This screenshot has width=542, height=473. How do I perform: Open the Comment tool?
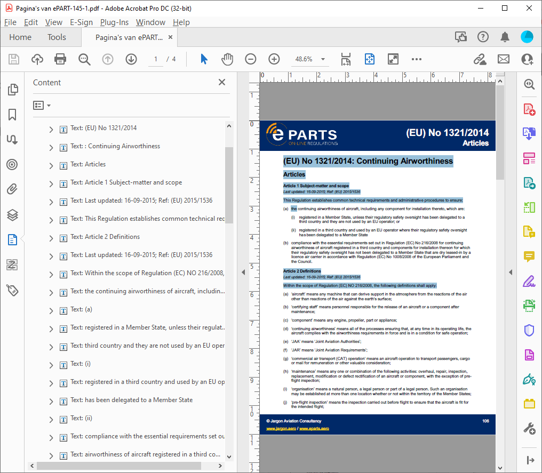coord(529,256)
